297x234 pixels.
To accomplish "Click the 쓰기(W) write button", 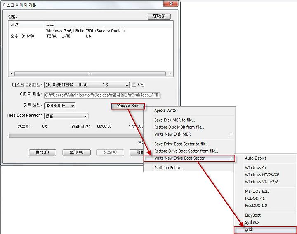I will coord(77,153).
